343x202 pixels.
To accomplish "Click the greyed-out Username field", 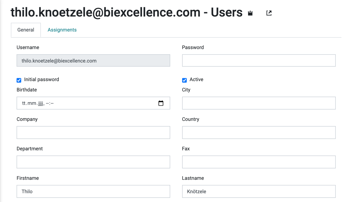I will click(x=93, y=60).
